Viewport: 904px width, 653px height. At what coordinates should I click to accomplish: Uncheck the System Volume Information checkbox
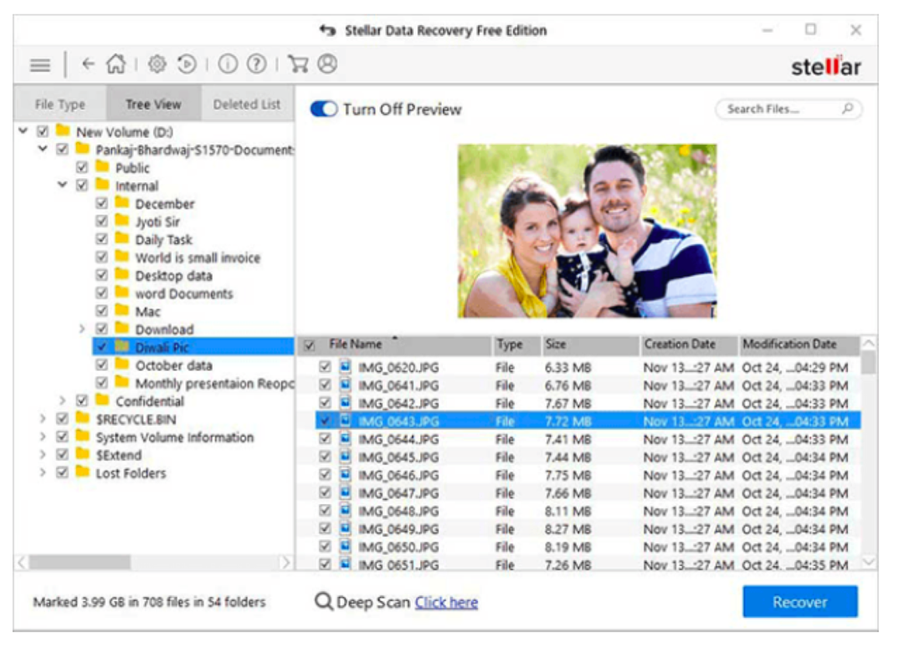pos(62,436)
